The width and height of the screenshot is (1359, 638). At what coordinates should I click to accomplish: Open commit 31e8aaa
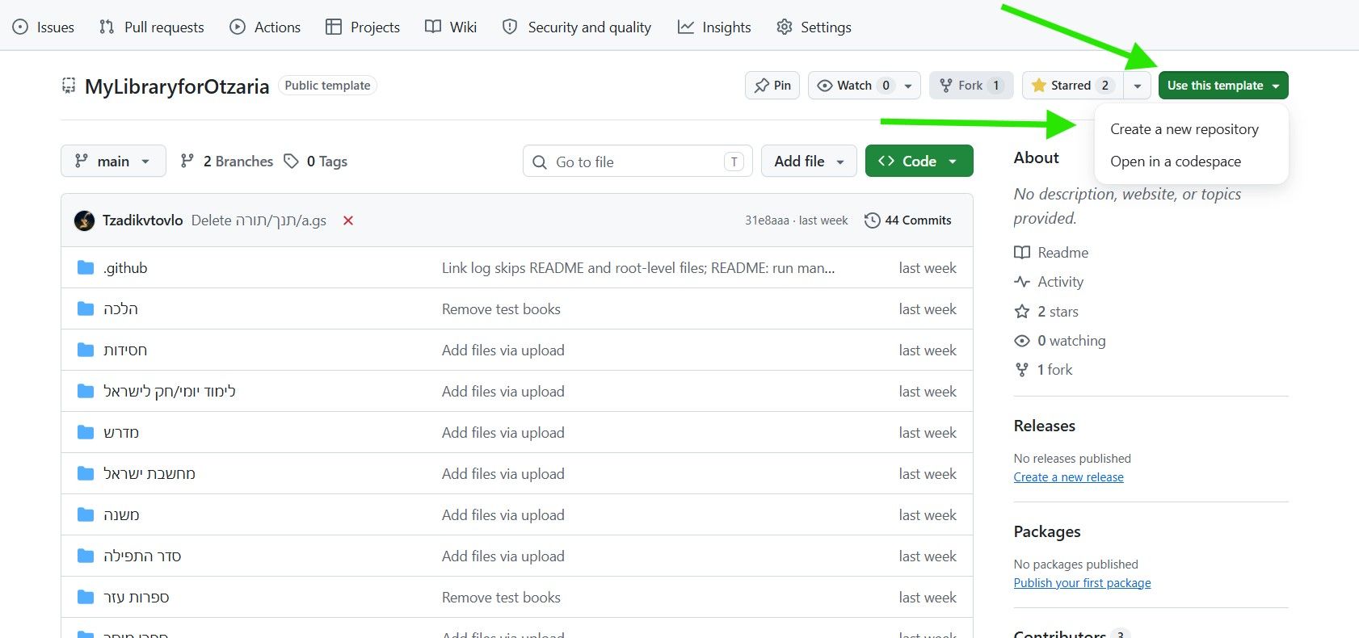coord(767,220)
